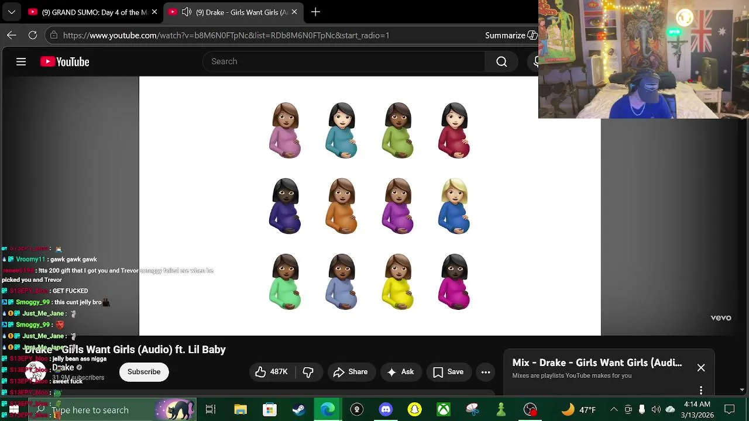This screenshot has height=421, width=749.
Task: Close the GRAND SUMO tab
Action: coord(154,12)
